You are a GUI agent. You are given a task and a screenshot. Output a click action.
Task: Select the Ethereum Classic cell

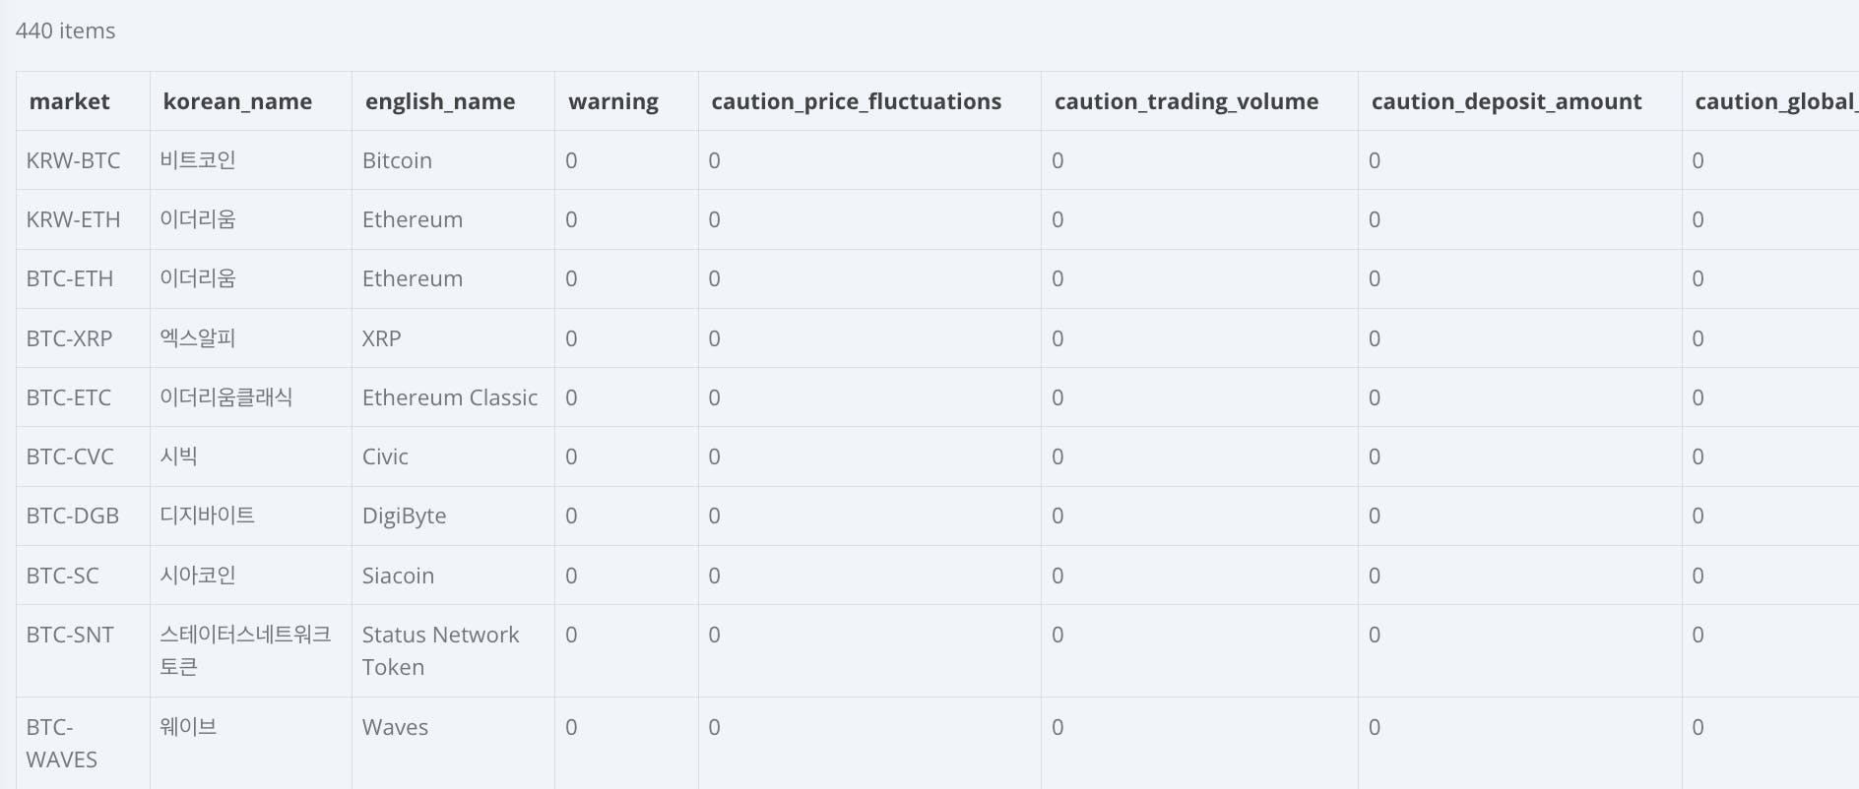pos(450,397)
